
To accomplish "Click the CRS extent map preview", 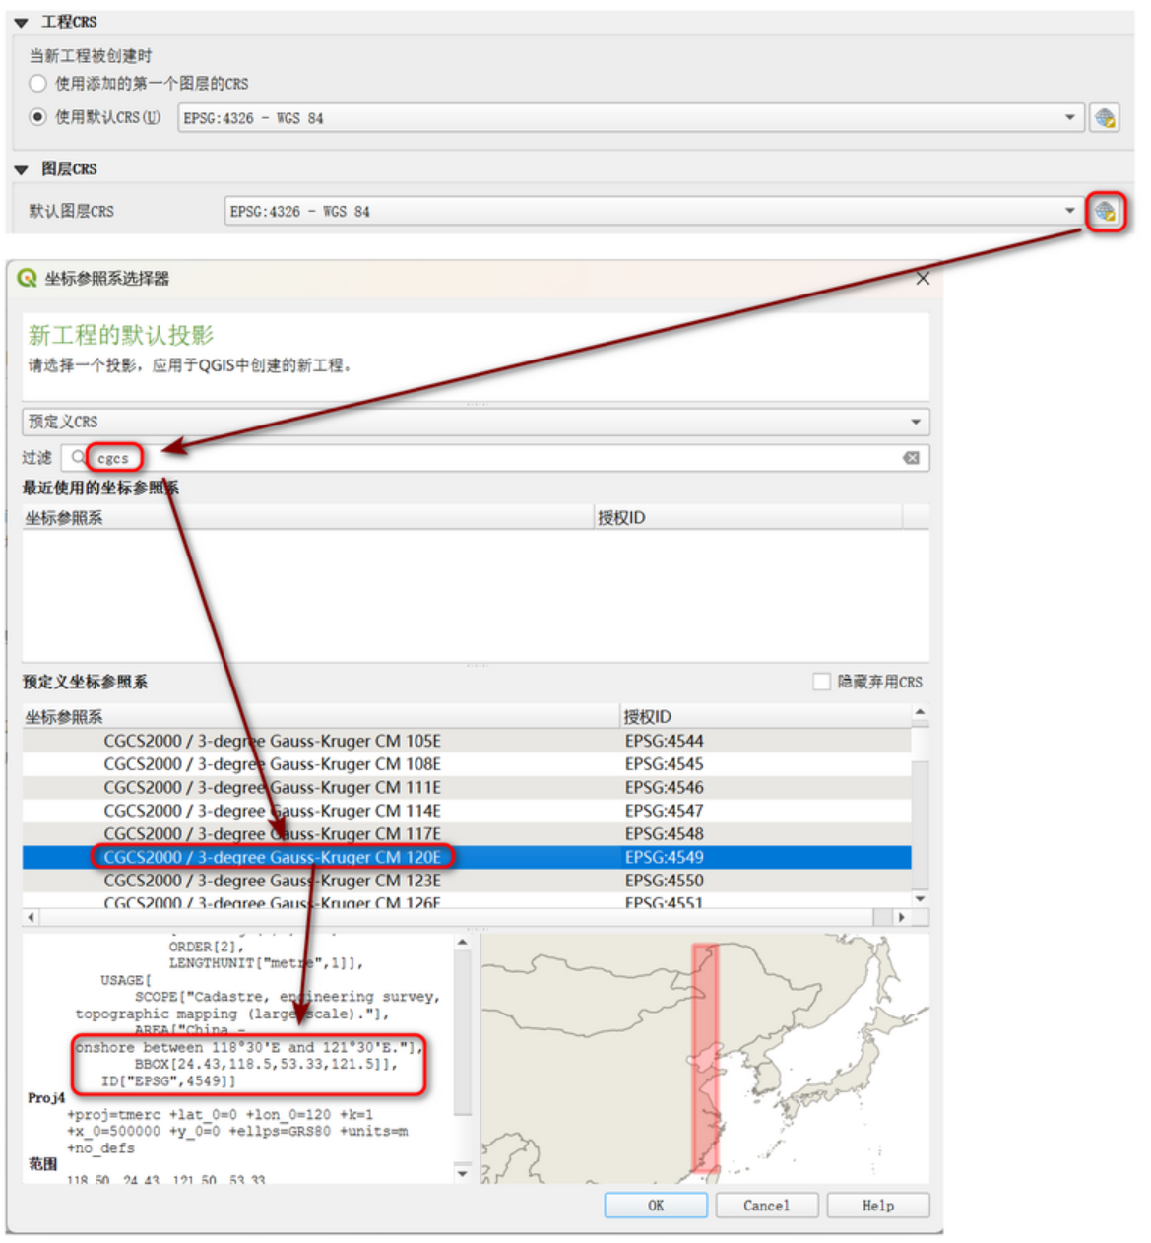I will coord(705,1059).
